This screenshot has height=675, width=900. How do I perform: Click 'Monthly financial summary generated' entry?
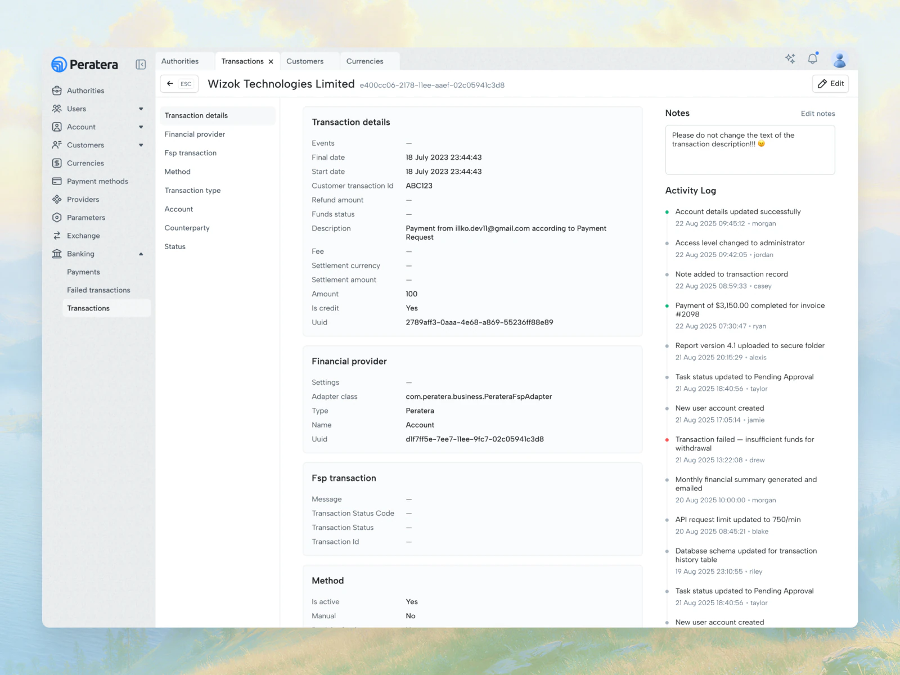point(746,484)
